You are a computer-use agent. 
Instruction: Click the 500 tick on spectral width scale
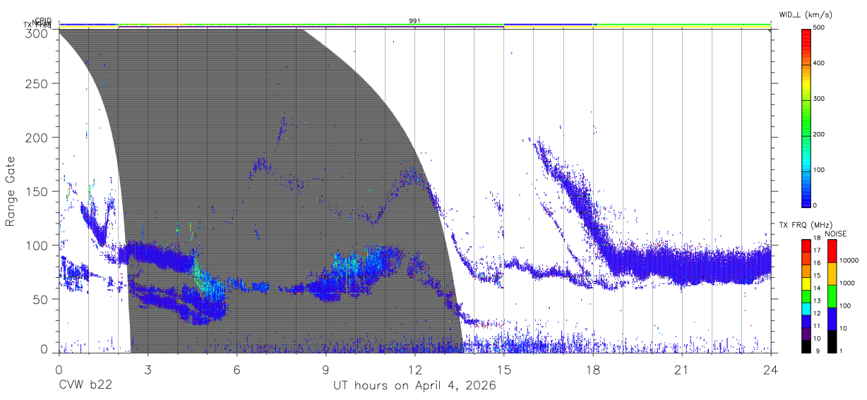pyautogui.click(x=819, y=28)
